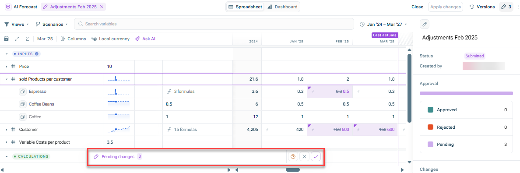Click the Apply changes button
This screenshot has width=520, height=173.
tap(446, 7)
